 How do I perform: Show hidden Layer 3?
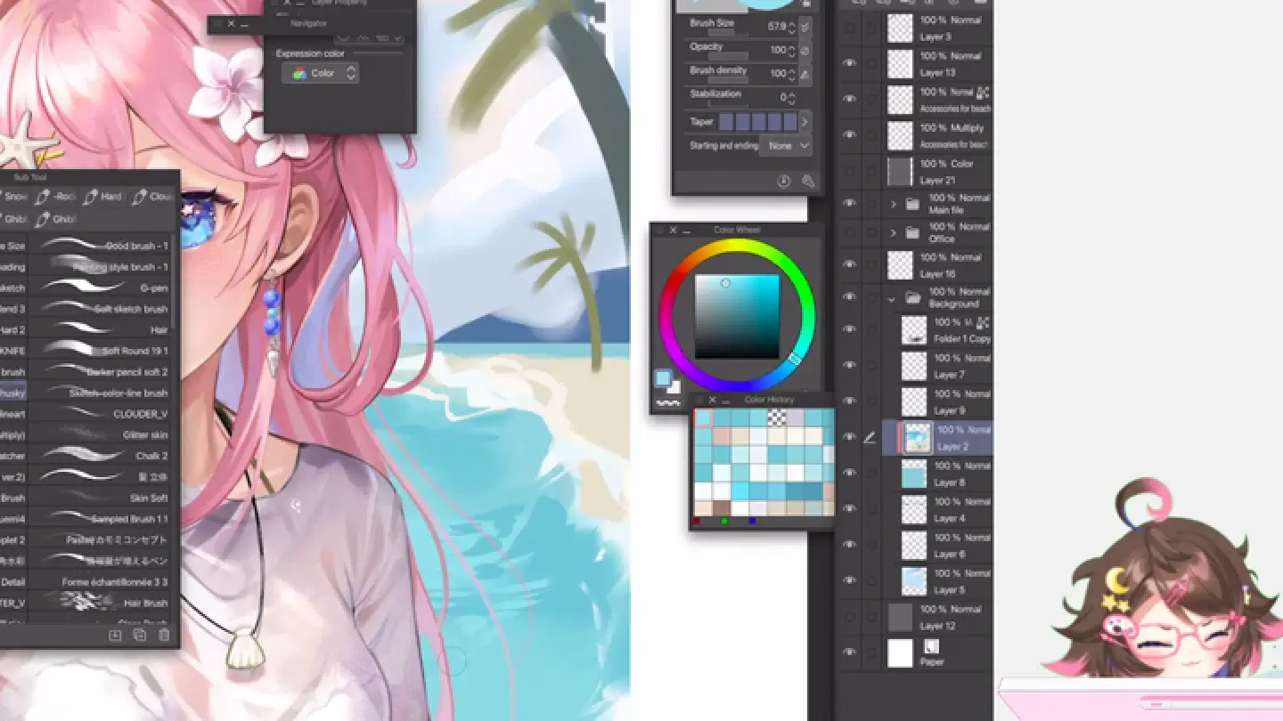coord(849,28)
